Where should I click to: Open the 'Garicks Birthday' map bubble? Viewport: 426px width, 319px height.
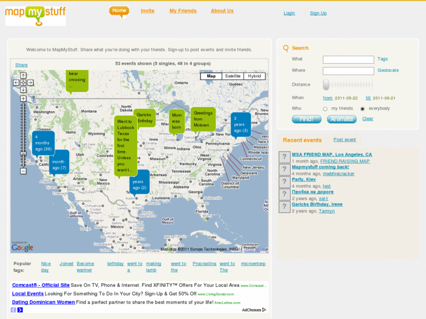click(x=146, y=118)
